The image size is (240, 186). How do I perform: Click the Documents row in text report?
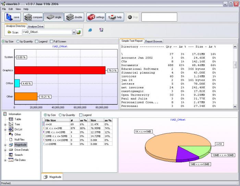coord(168,65)
